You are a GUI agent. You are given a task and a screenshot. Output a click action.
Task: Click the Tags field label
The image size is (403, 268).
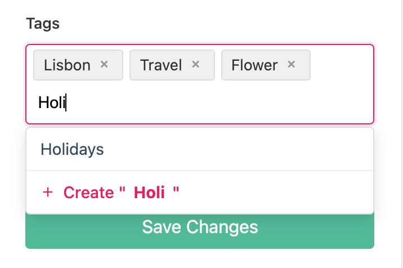tap(42, 24)
